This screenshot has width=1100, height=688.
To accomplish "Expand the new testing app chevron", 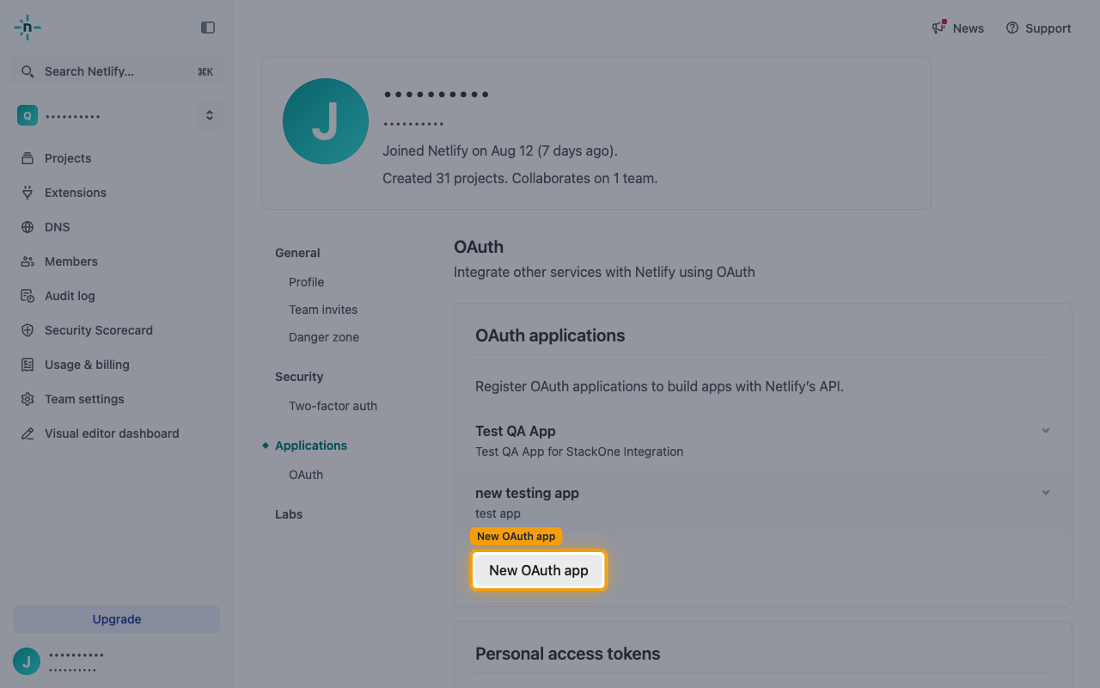I will [1046, 492].
